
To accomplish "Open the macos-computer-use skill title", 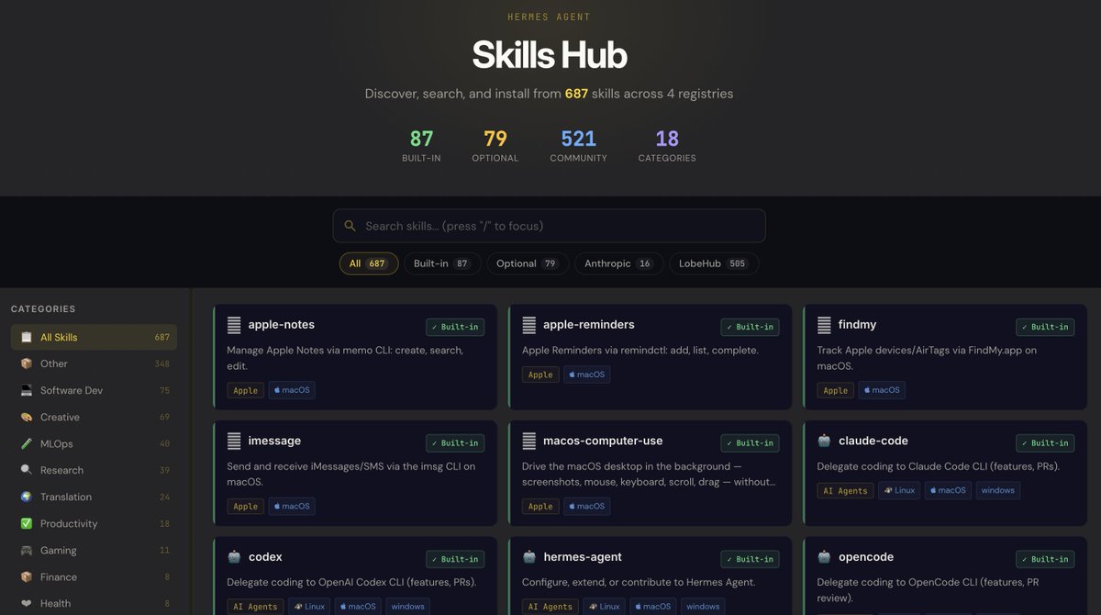I will point(603,441).
